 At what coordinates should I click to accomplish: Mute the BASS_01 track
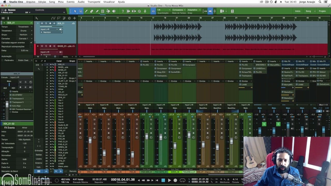tap(42, 46)
